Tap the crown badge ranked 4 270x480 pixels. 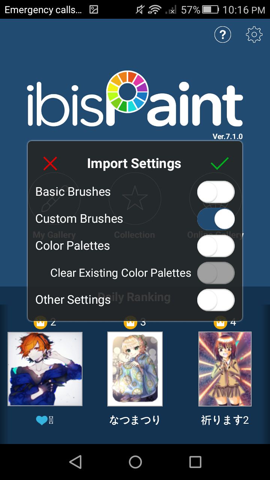220,322
